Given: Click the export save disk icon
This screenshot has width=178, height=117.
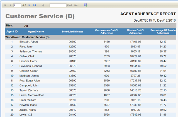Looking at the screenshot, I should coord(85,5).
